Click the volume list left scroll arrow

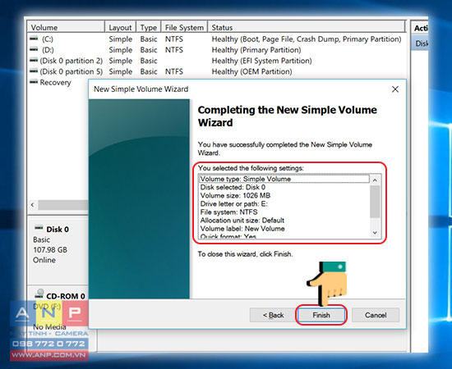tap(33, 205)
